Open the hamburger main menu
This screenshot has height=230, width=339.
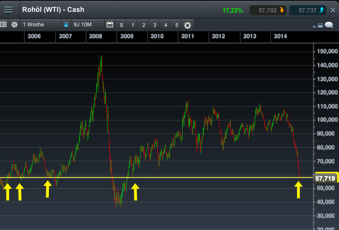coord(8,10)
